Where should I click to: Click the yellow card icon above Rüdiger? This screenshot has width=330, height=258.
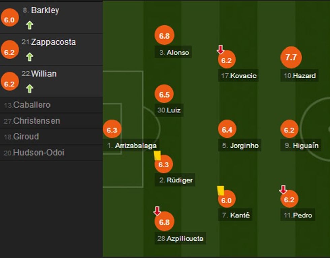(157, 155)
